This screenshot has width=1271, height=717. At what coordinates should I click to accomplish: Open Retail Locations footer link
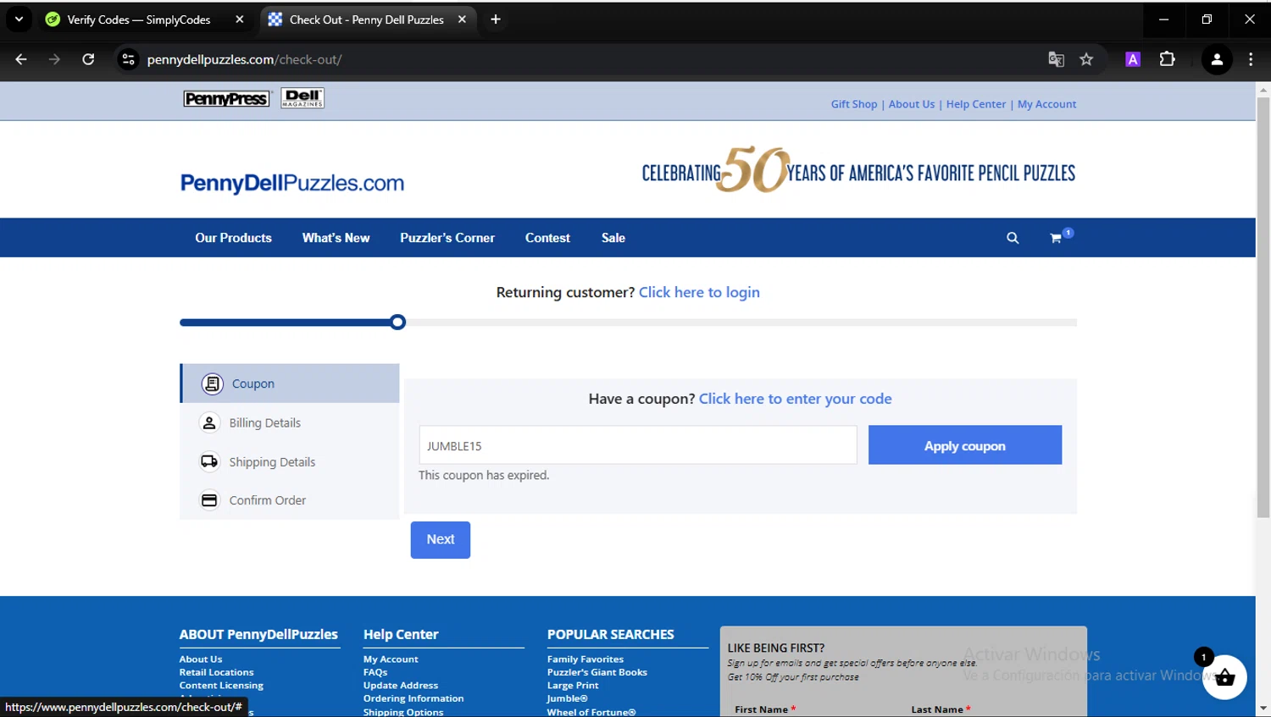[216, 672]
